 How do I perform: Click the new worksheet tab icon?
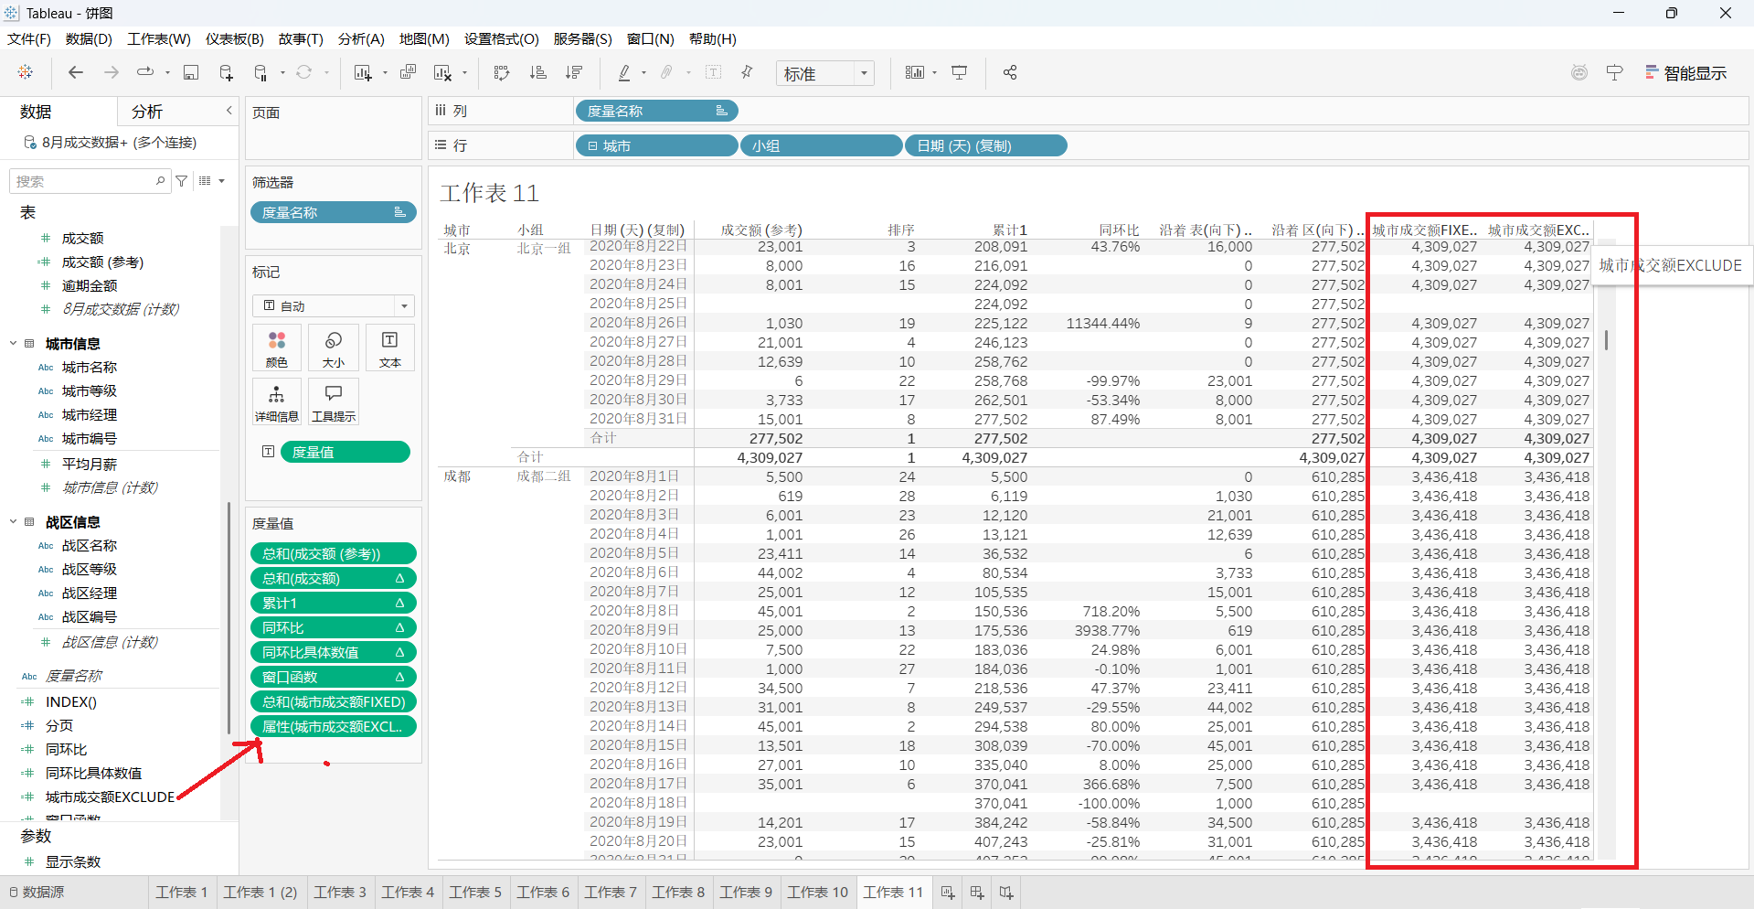948,893
